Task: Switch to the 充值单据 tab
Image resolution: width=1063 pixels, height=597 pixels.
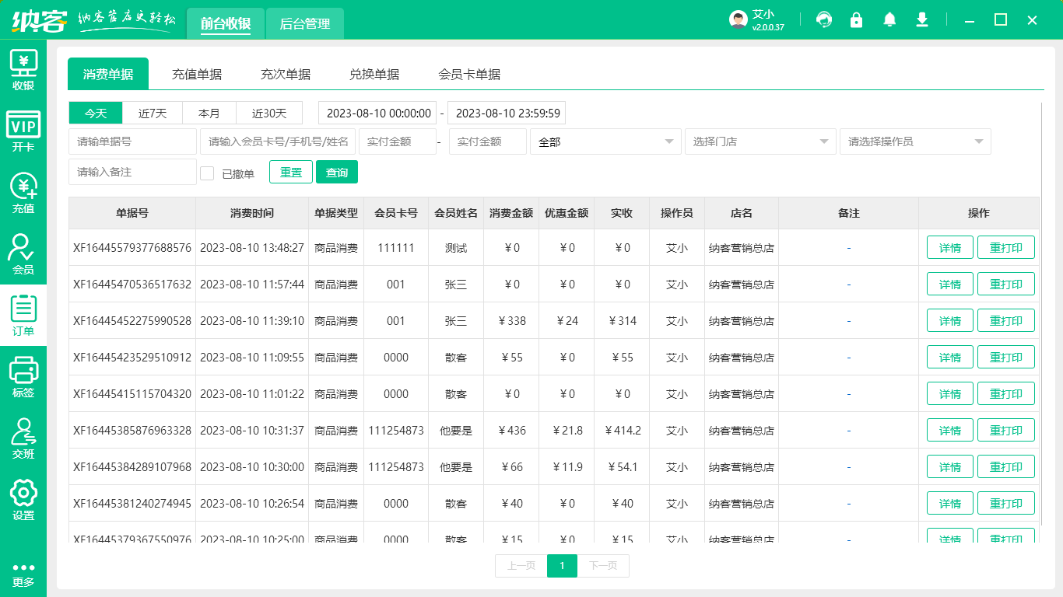Action: [x=197, y=74]
